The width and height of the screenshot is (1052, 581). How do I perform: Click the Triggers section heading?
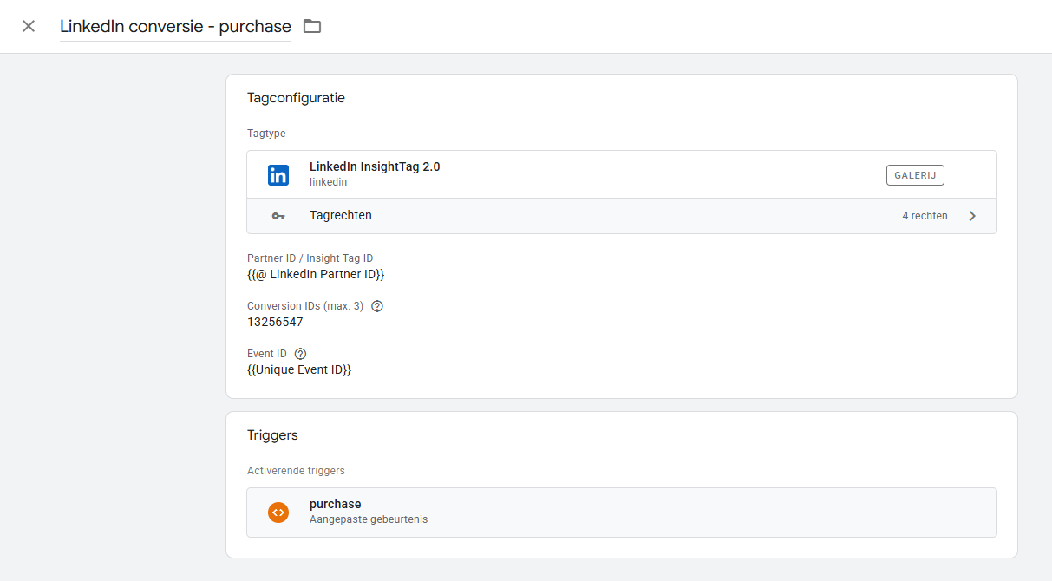[272, 435]
